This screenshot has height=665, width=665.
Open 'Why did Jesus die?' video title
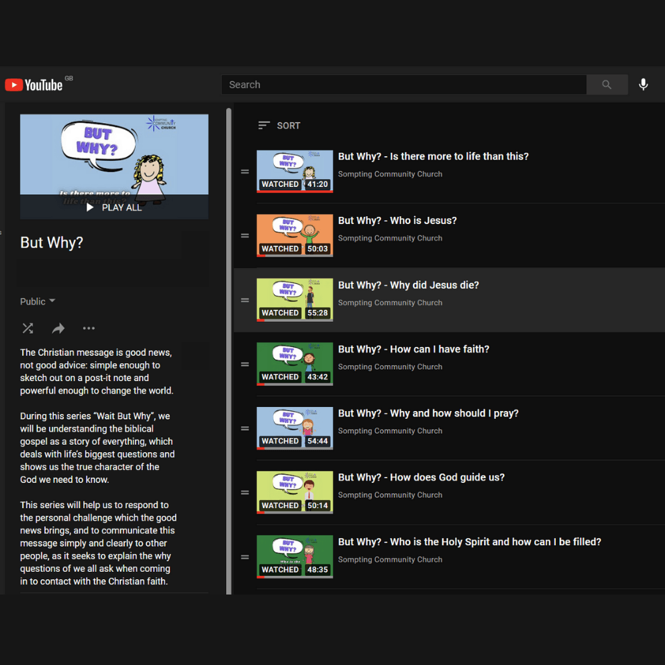(x=408, y=285)
